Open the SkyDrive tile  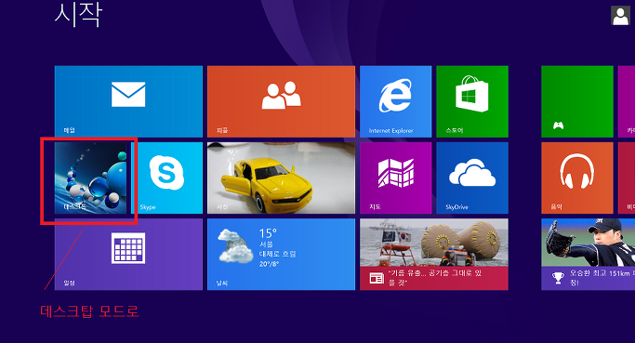pyautogui.click(x=472, y=178)
